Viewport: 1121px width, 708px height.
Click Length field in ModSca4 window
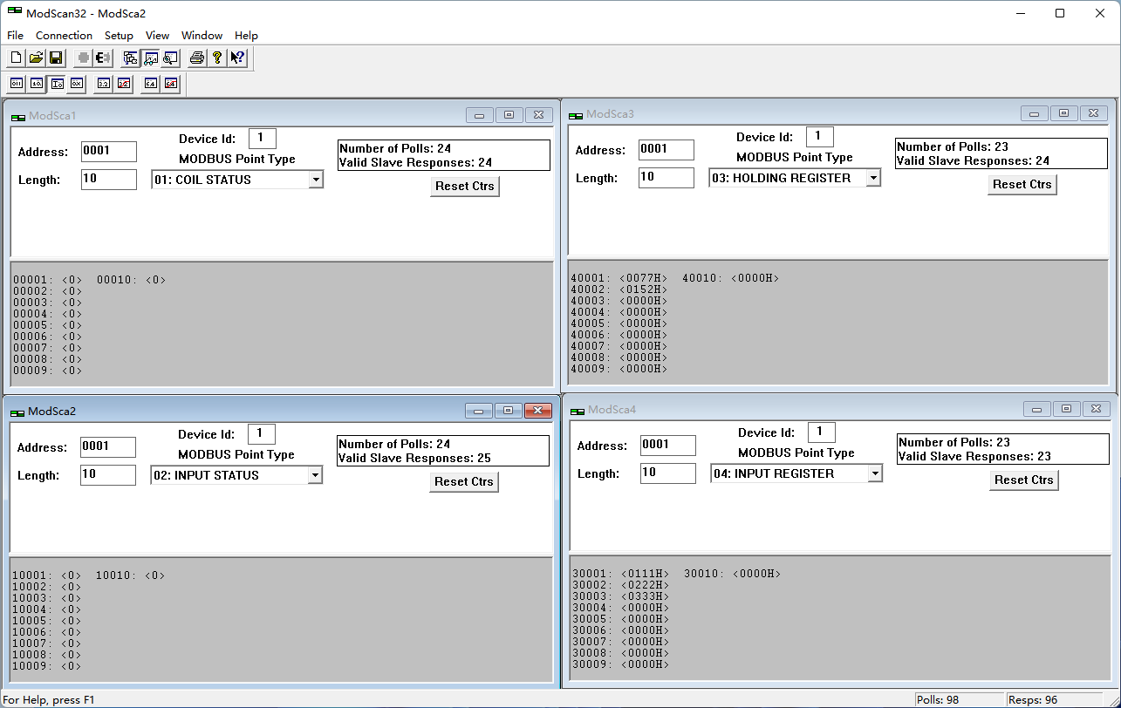click(x=668, y=473)
